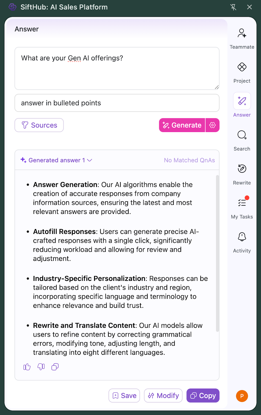
Task: Click the Generate button
Action: pyautogui.click(x=182, y=125)
